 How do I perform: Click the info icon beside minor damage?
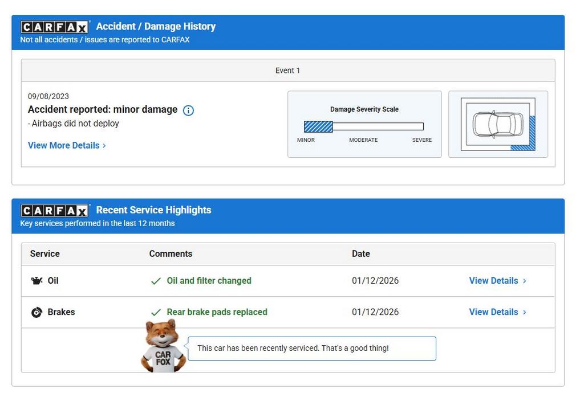click(188, 110)
